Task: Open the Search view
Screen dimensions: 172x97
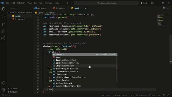Action: (3, 16)
